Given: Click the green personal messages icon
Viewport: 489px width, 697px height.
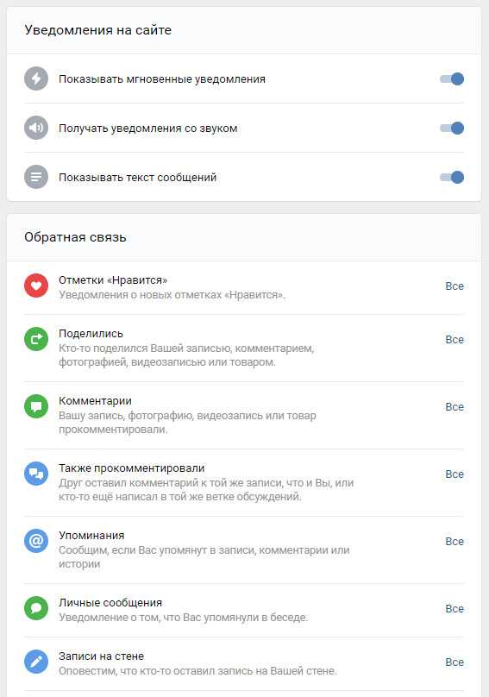Looking at the screenshot, I should pos(36,608).
